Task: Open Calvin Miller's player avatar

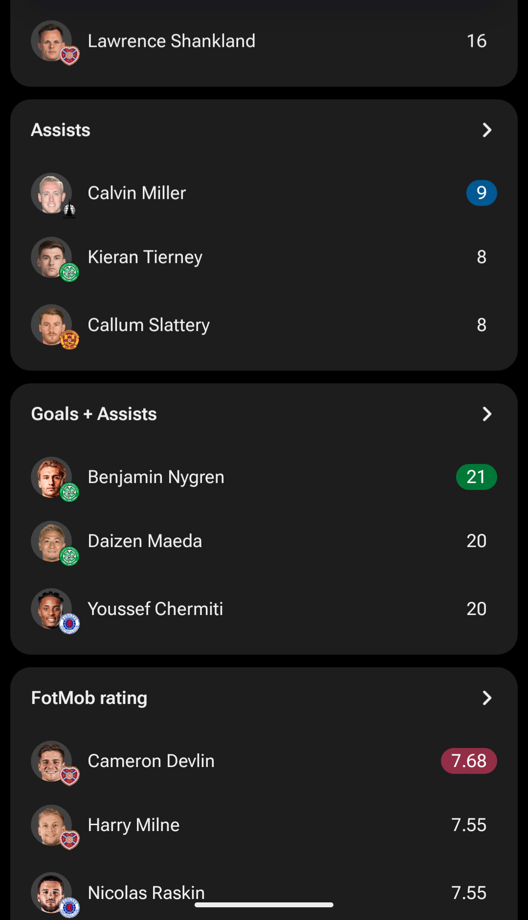Action: click(x=51, y=193)
